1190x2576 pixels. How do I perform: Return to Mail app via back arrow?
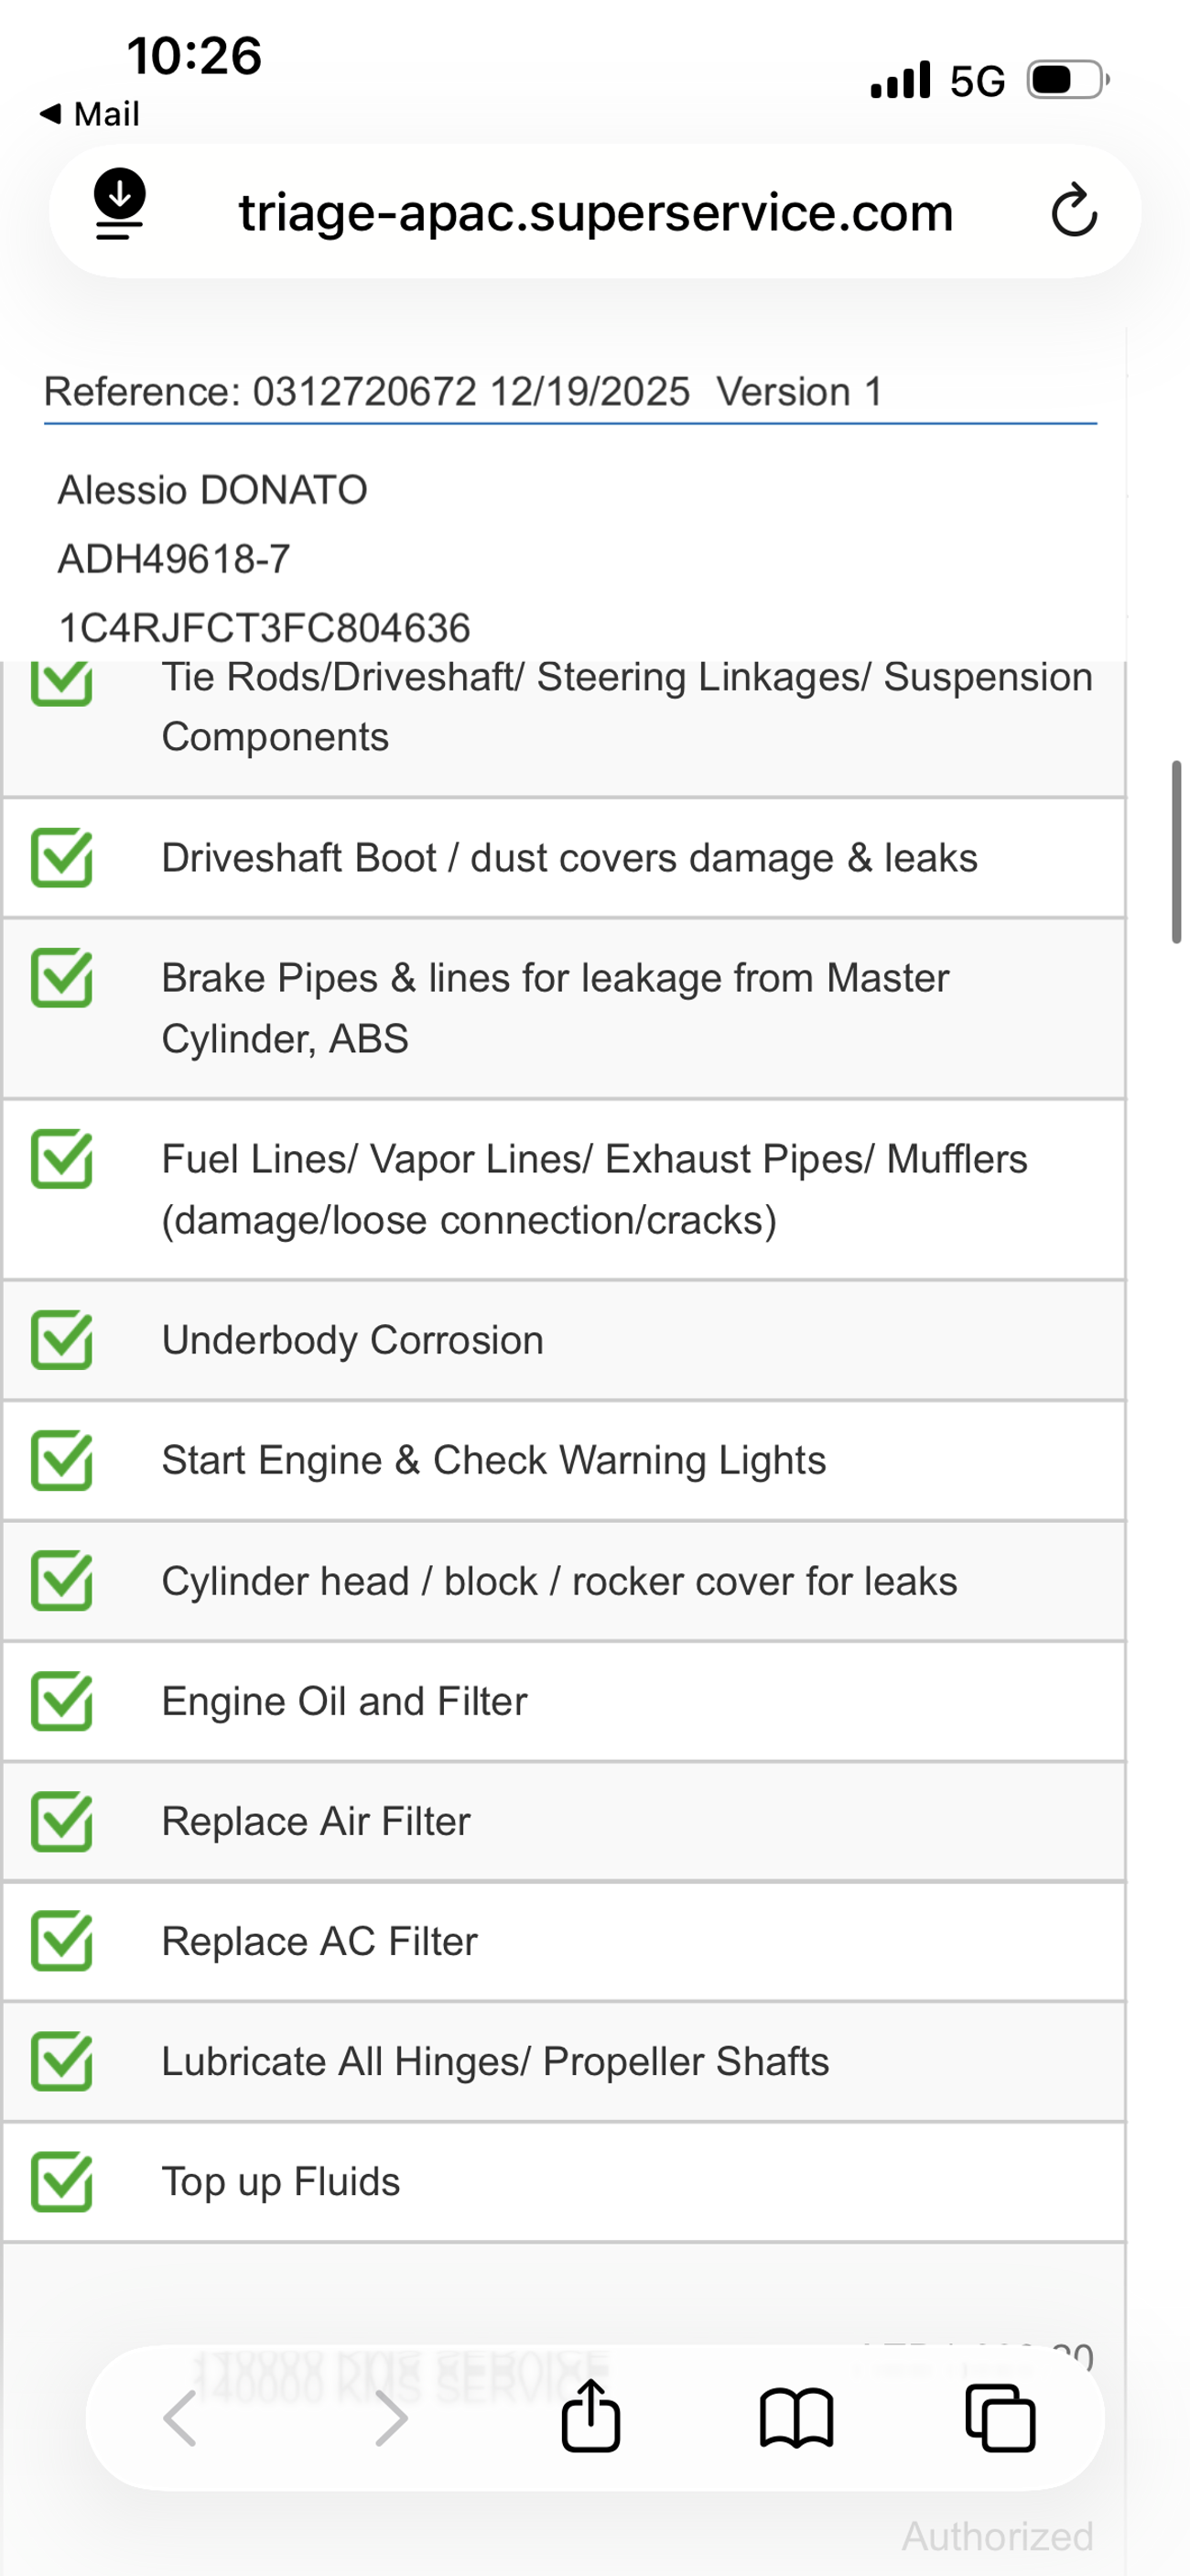point(88,114)
